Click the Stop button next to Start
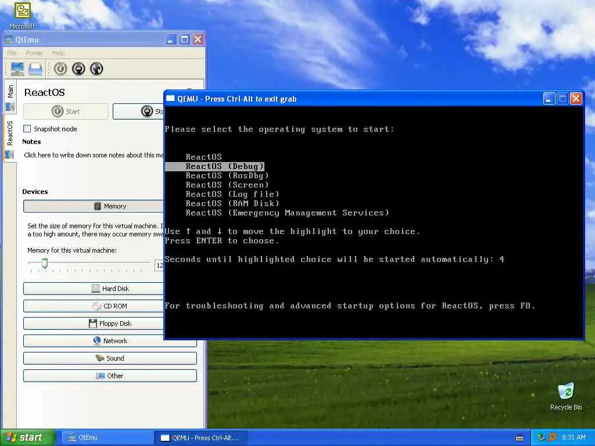The width and height of the screenshot is (595, 446). click(138, 111)
